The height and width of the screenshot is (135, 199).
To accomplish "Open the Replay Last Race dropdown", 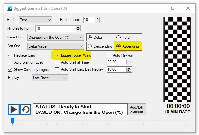I will click(x=50, y=78).
